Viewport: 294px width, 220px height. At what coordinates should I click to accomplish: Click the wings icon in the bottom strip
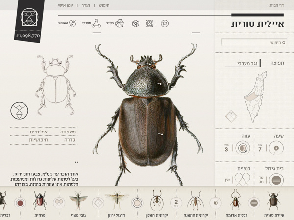tap(59, 203)
